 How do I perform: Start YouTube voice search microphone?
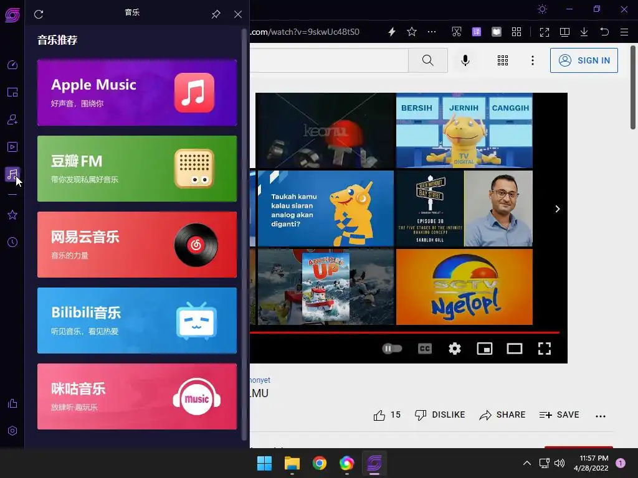point(465,60)
